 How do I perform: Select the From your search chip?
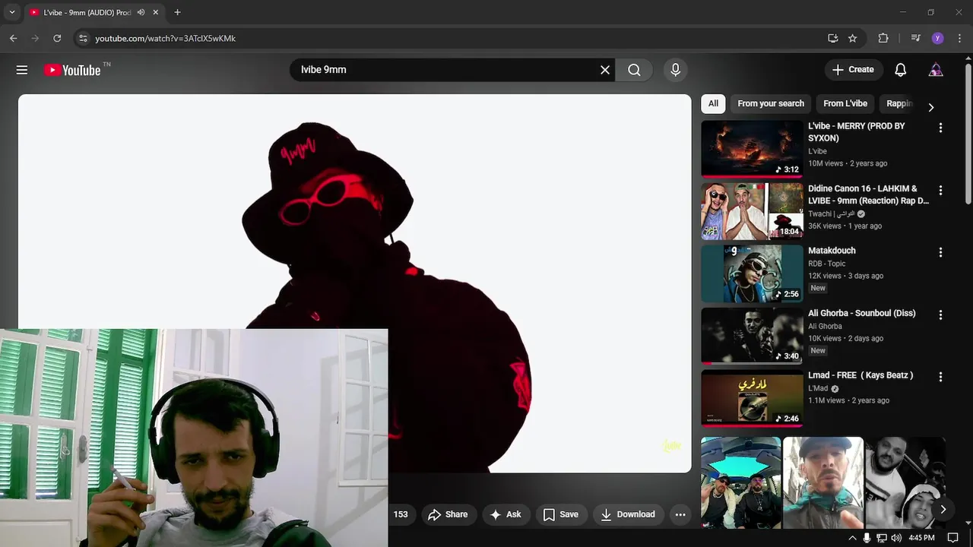(770, 103)
